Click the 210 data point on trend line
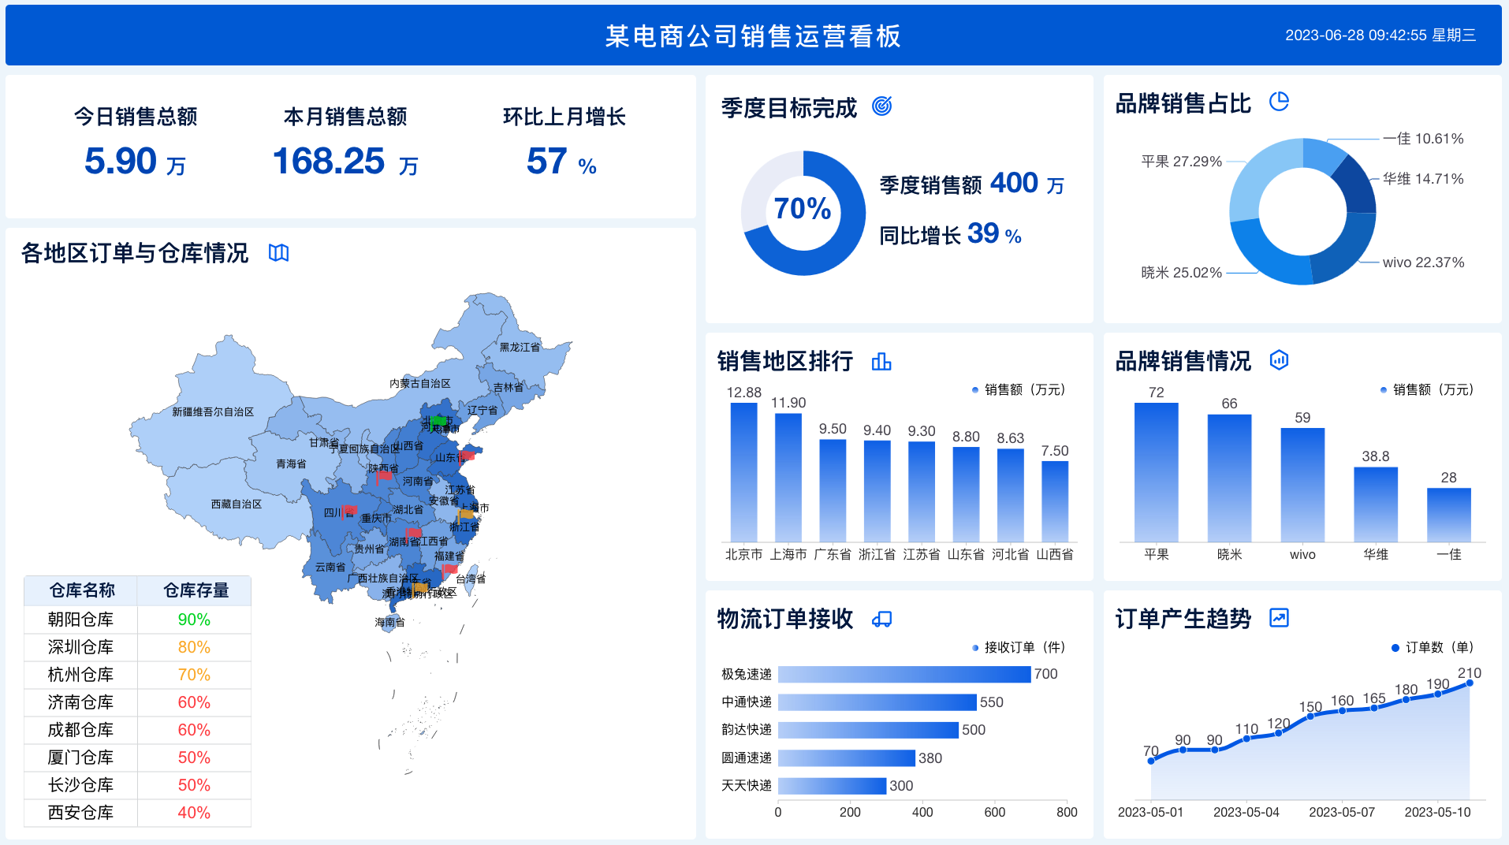 pyautogui.click(x=1470, y=683)
